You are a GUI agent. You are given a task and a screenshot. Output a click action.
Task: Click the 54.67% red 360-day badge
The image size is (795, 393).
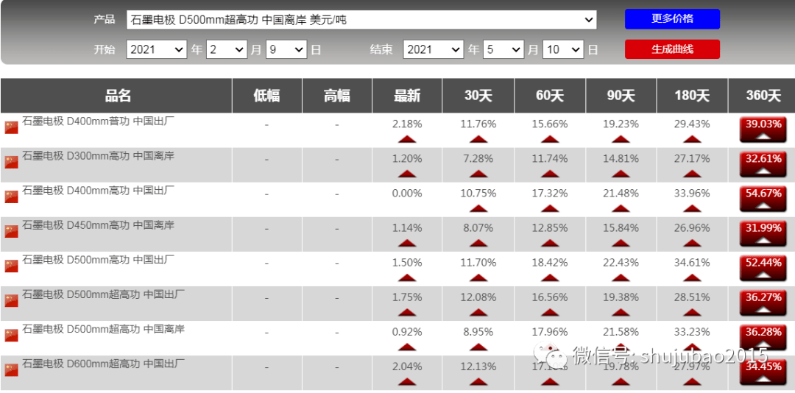pyautogui.click(x=763, y=199)
